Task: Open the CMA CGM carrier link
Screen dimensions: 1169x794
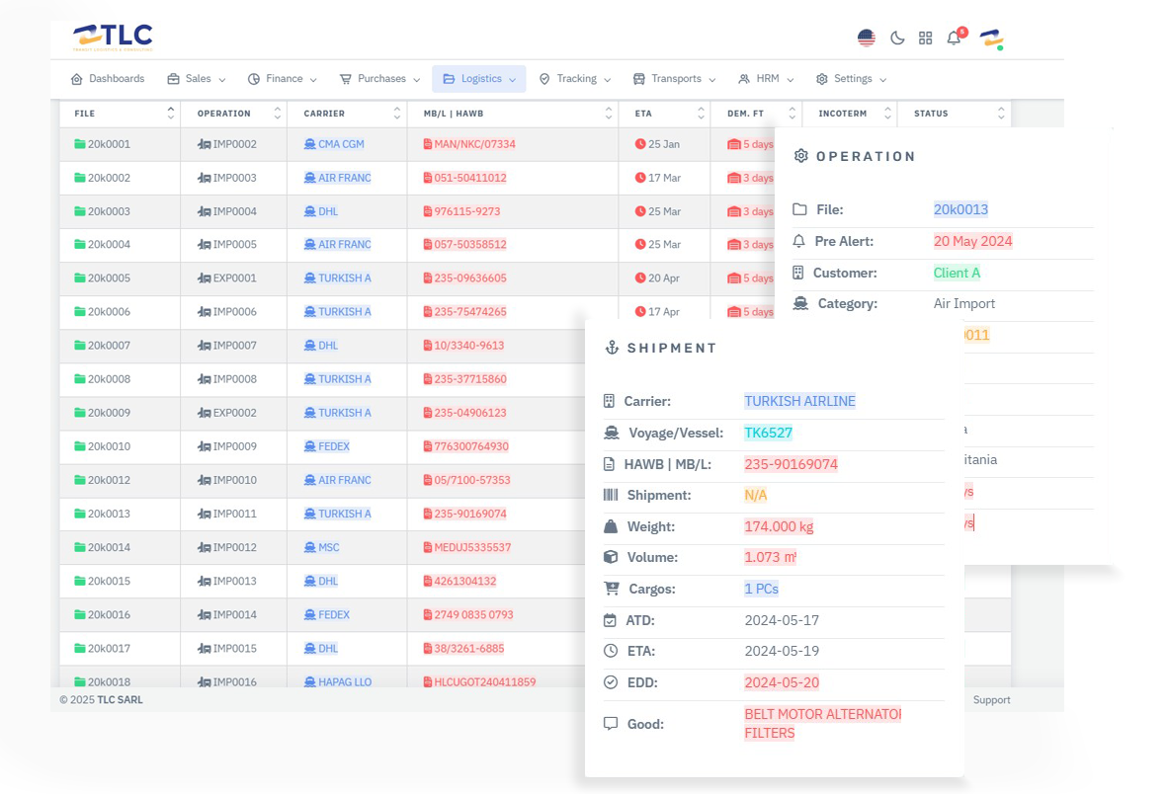Action: pyautogui.click(x=341, y=144)
